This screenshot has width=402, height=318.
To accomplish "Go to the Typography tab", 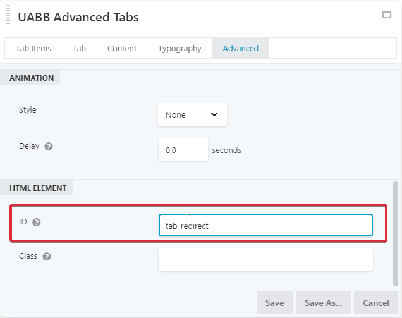I will (180, 48).
